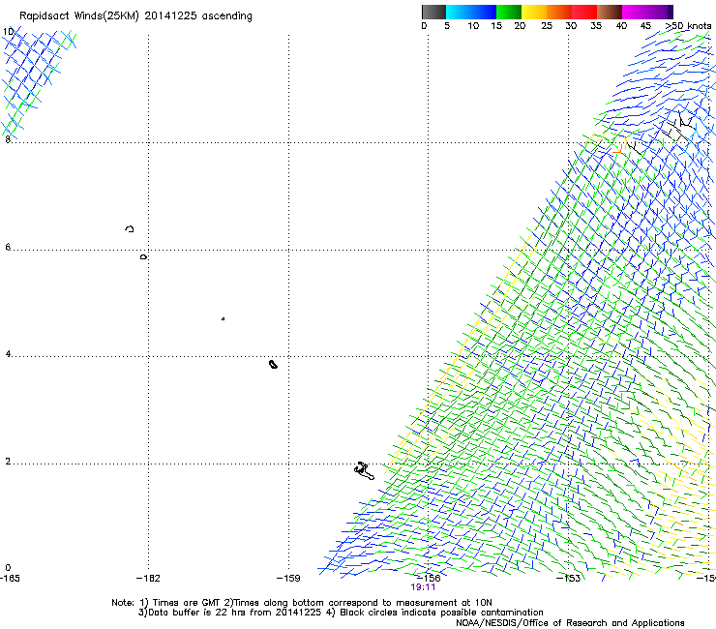Click the gray 0-5 knots color segment
Image resolution: width=716 pixels, height=629 pixels.
(x=433, y=12)
